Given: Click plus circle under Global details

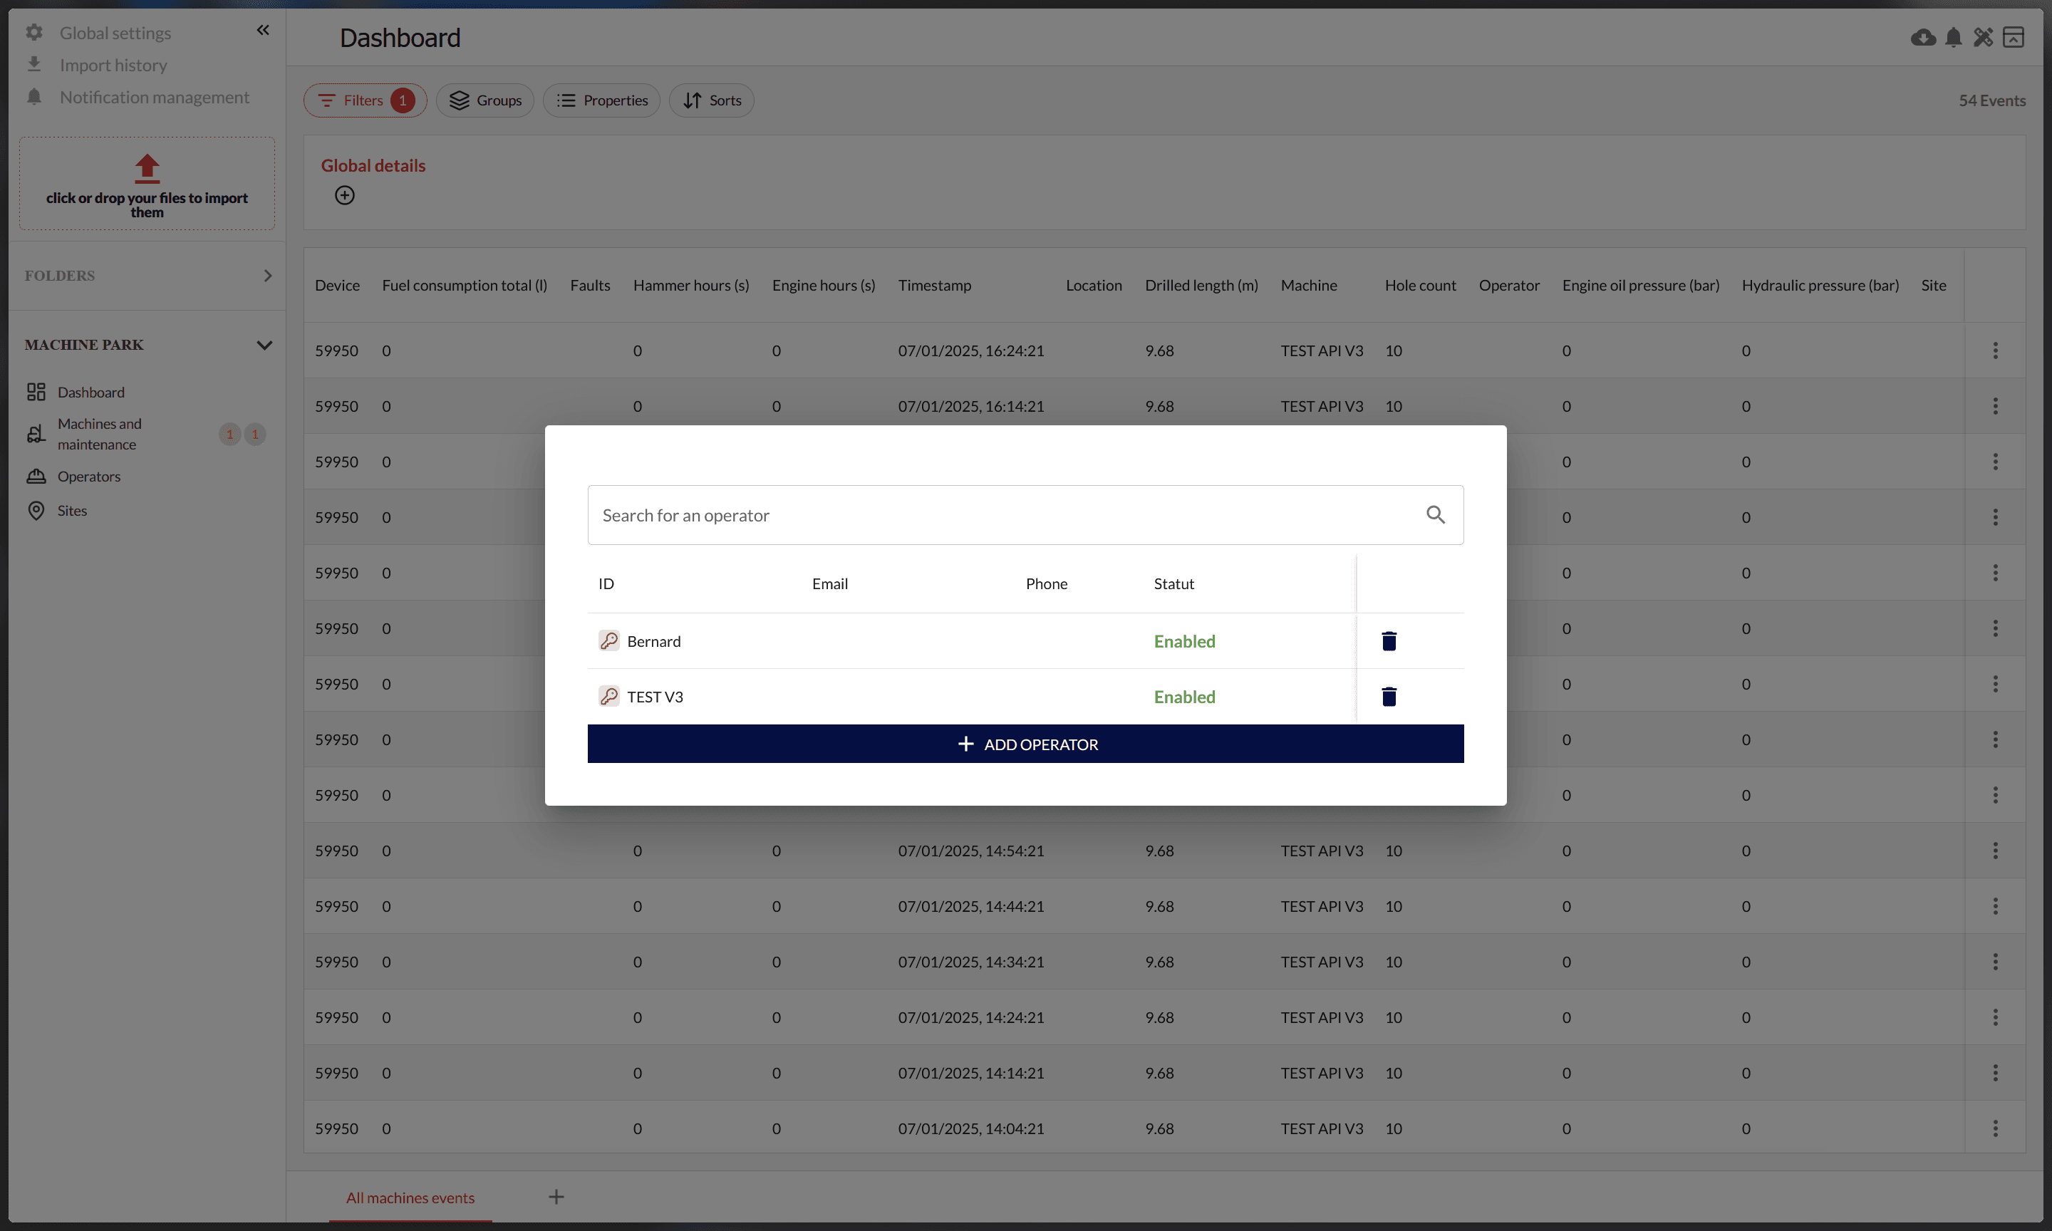Looking at the screenshot, I should point(344,195).
